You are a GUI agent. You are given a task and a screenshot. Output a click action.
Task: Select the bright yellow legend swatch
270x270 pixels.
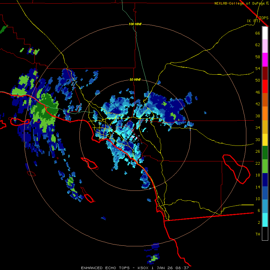pos(265,139)
